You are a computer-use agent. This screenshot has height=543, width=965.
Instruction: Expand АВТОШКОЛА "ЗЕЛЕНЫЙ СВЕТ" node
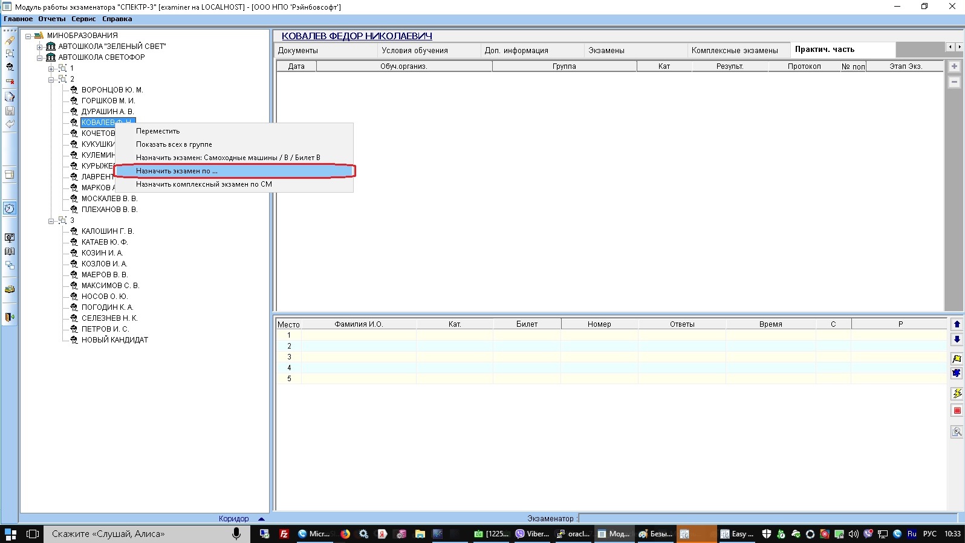(39, 47)
